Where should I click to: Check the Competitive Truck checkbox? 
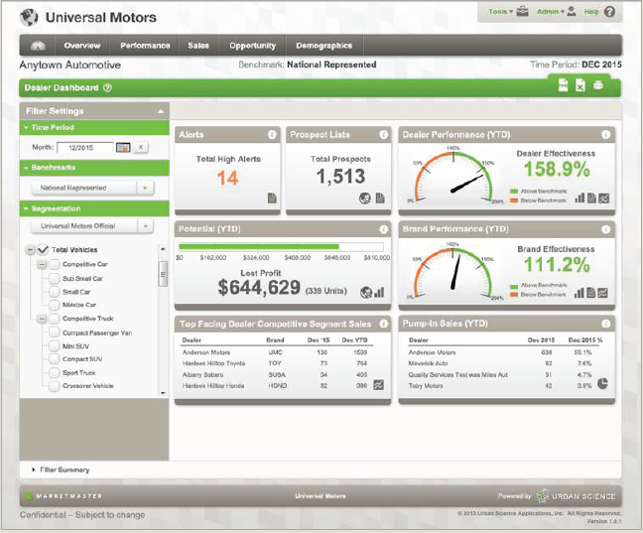55,319
